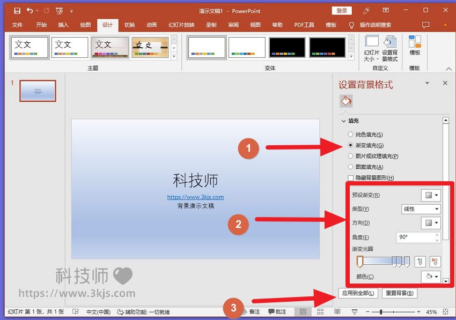Image resolution: width=456 pixels, height=320 pixels.
Task: Select 图片或纹理填充 radio button
Action: click(350, 156)
